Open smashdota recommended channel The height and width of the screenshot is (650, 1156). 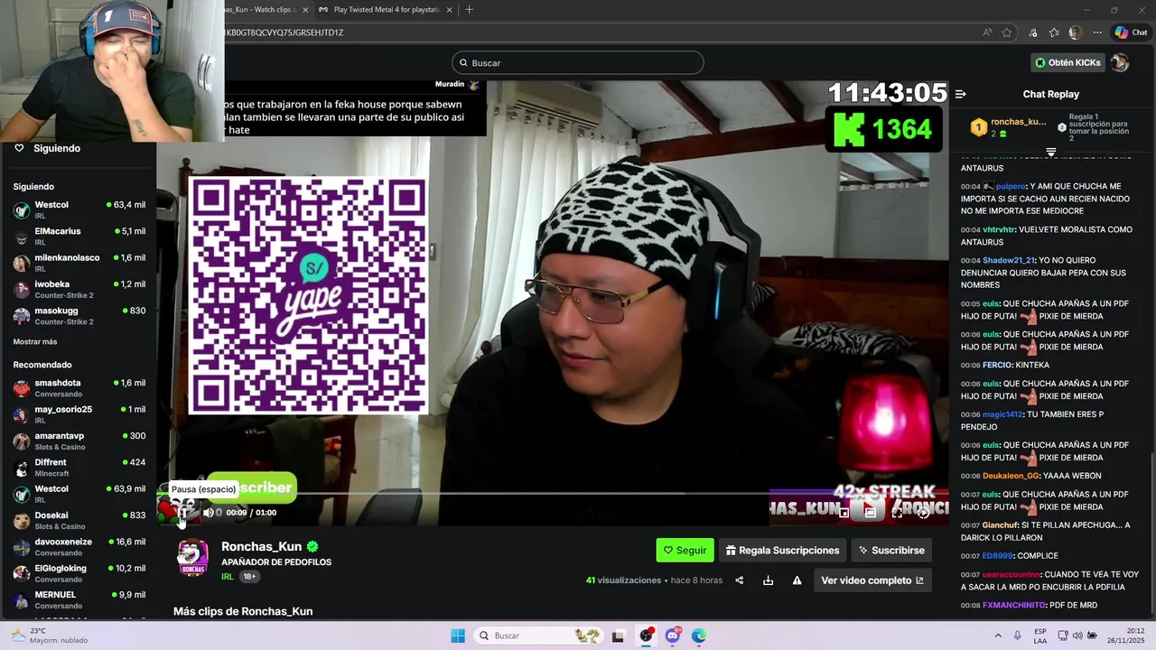pos(79,388)
